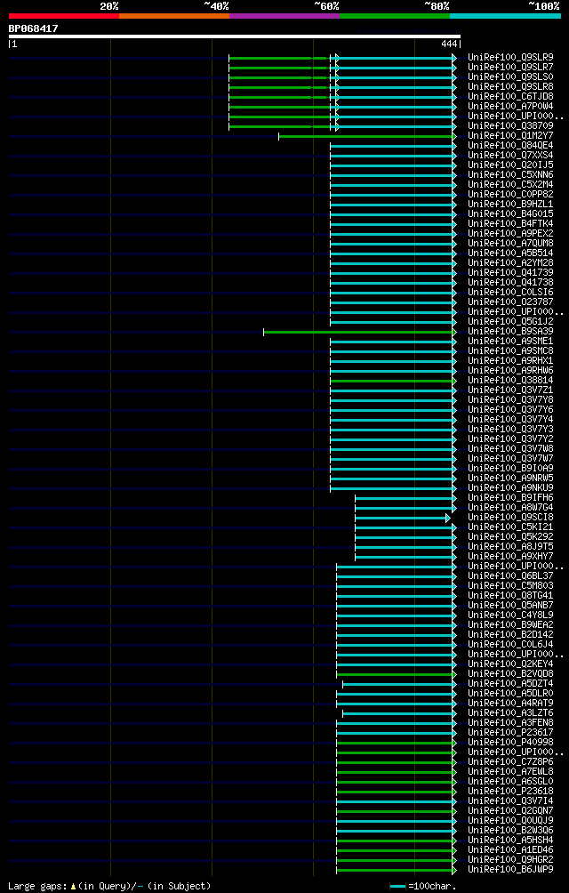Image resolution: width=569 pixels, height=893 pixels.
Task: Select hit label UniRef100_A8W7G4
Action: tap(510, 508)
